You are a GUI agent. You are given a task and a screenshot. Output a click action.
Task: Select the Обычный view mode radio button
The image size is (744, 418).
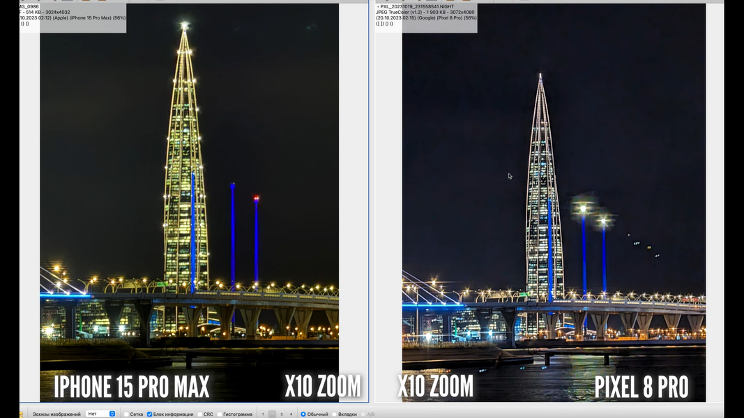(303, 414)
